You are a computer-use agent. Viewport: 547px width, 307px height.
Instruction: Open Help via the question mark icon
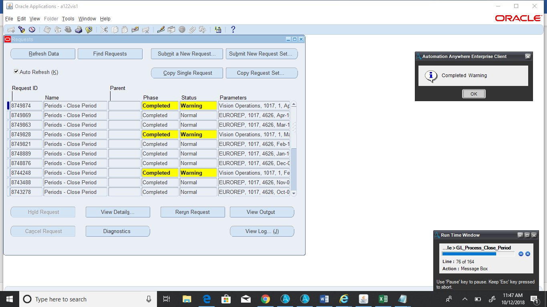pos(233,30)
